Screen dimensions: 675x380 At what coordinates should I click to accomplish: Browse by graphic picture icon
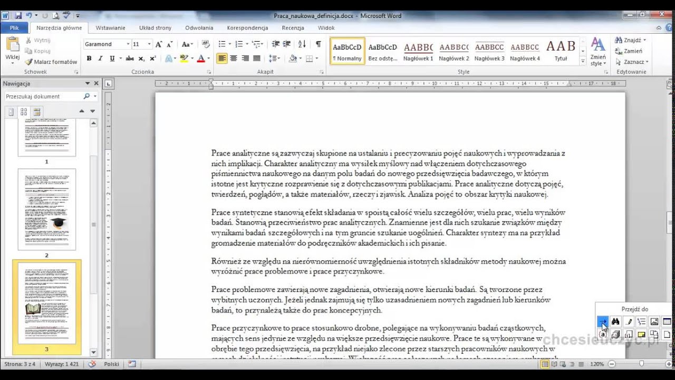coord(654,321)
